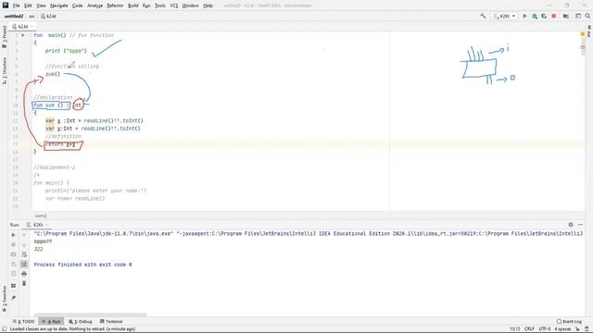The height and width of the screenshot is (333, 593).
Task: Click the Build project hammer icon
Action: point(483,16)
